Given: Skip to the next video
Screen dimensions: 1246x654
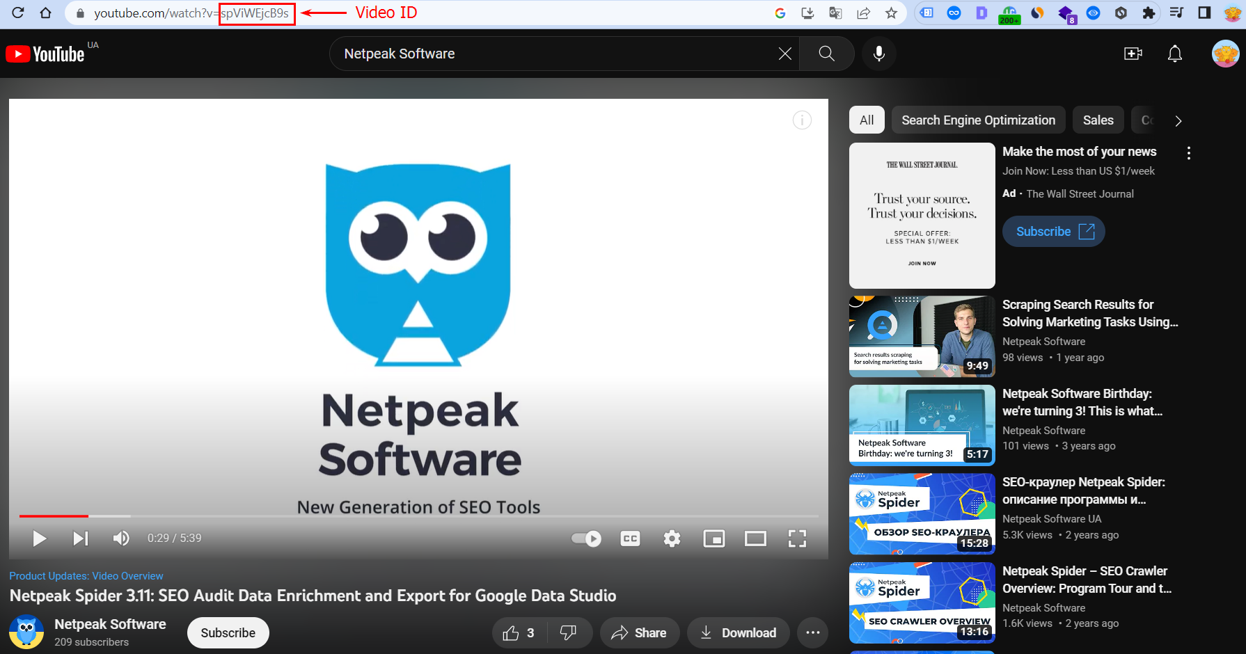Looking at the screenshot, I should point(81,539).
